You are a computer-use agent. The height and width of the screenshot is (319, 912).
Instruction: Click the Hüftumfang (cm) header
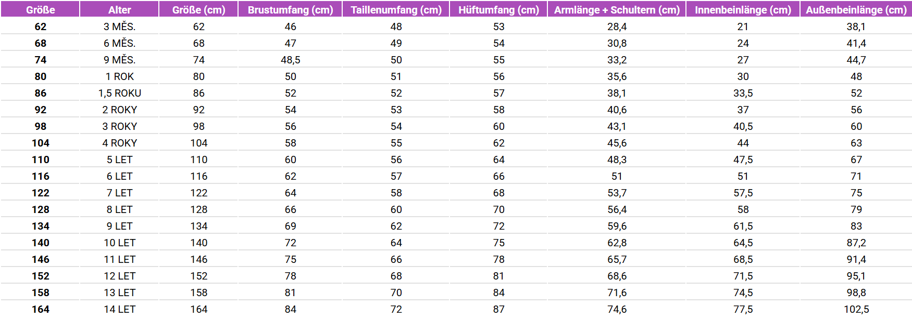[498, 9]
